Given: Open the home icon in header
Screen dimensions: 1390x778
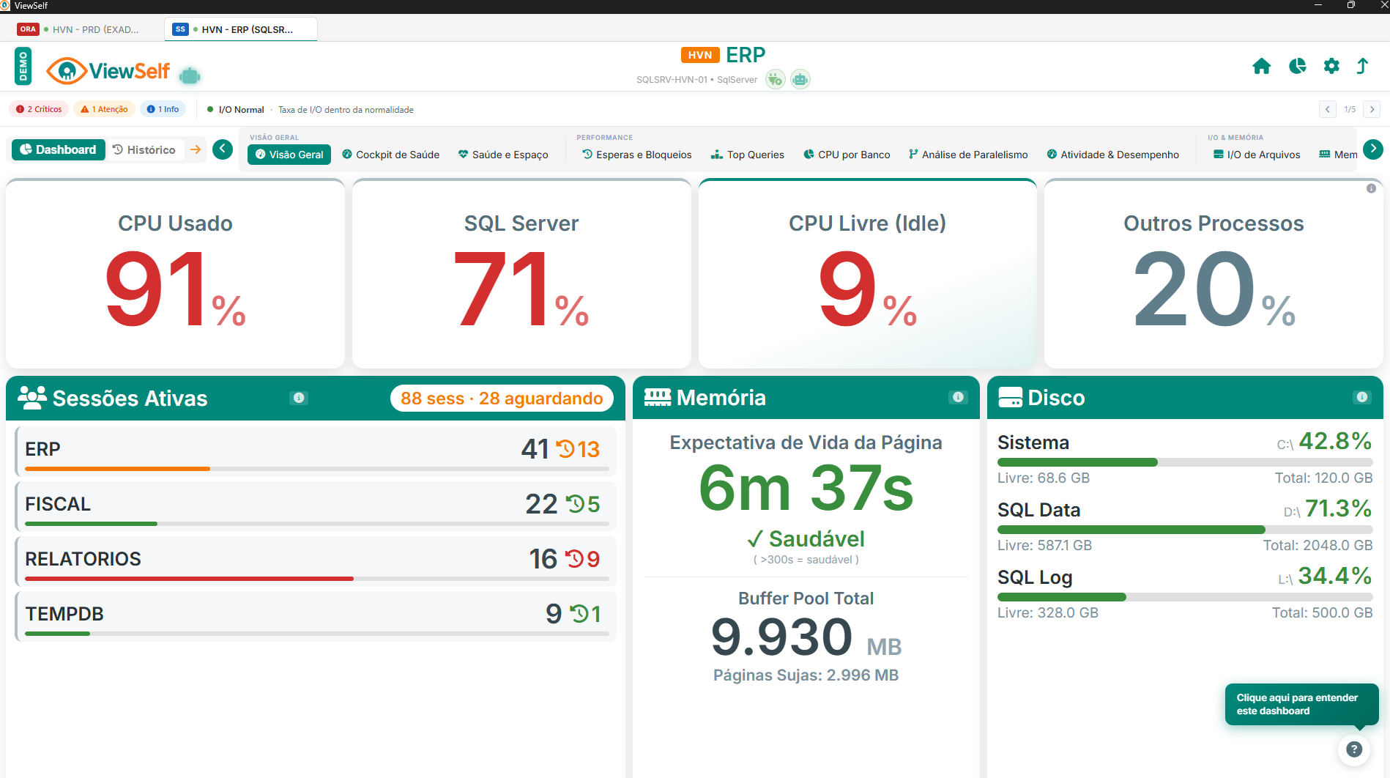Looking at the screenshot, I should tap(1262, 67).
